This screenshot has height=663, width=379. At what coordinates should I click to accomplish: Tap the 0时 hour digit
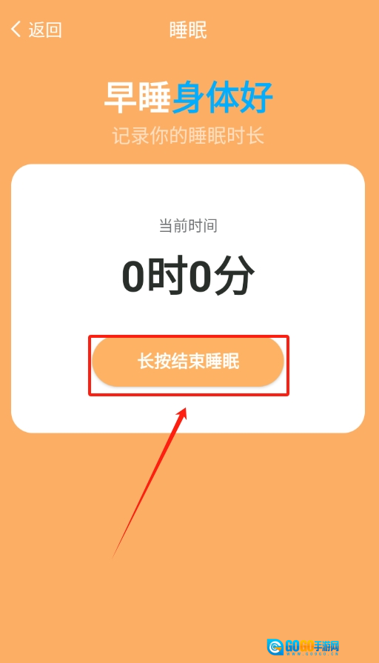coord(155,276)
